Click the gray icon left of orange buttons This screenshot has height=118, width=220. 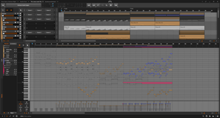[3, 10]
